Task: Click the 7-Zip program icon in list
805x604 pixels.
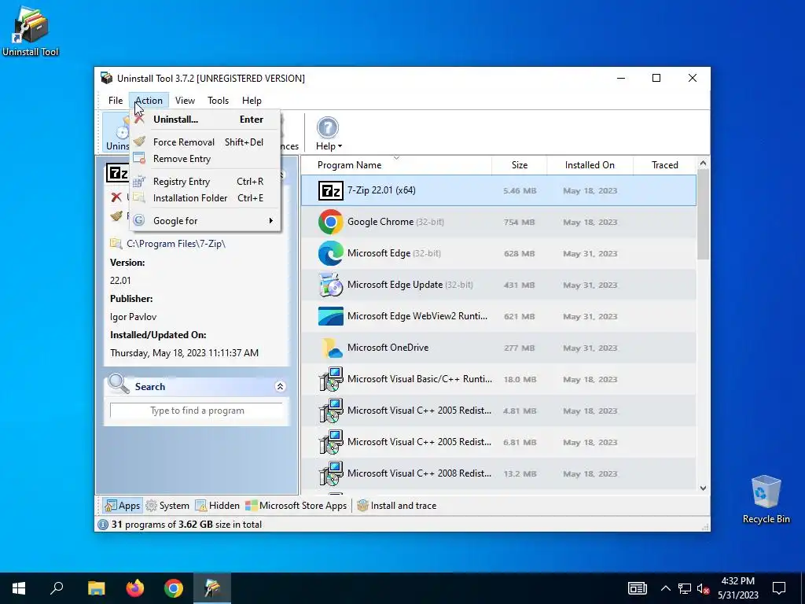Action: 331,190
